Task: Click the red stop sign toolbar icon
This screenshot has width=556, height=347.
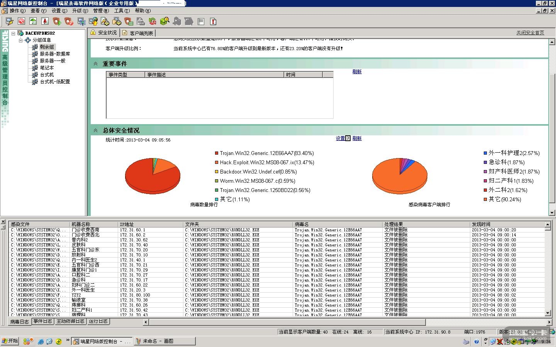Action: point(21,21)
